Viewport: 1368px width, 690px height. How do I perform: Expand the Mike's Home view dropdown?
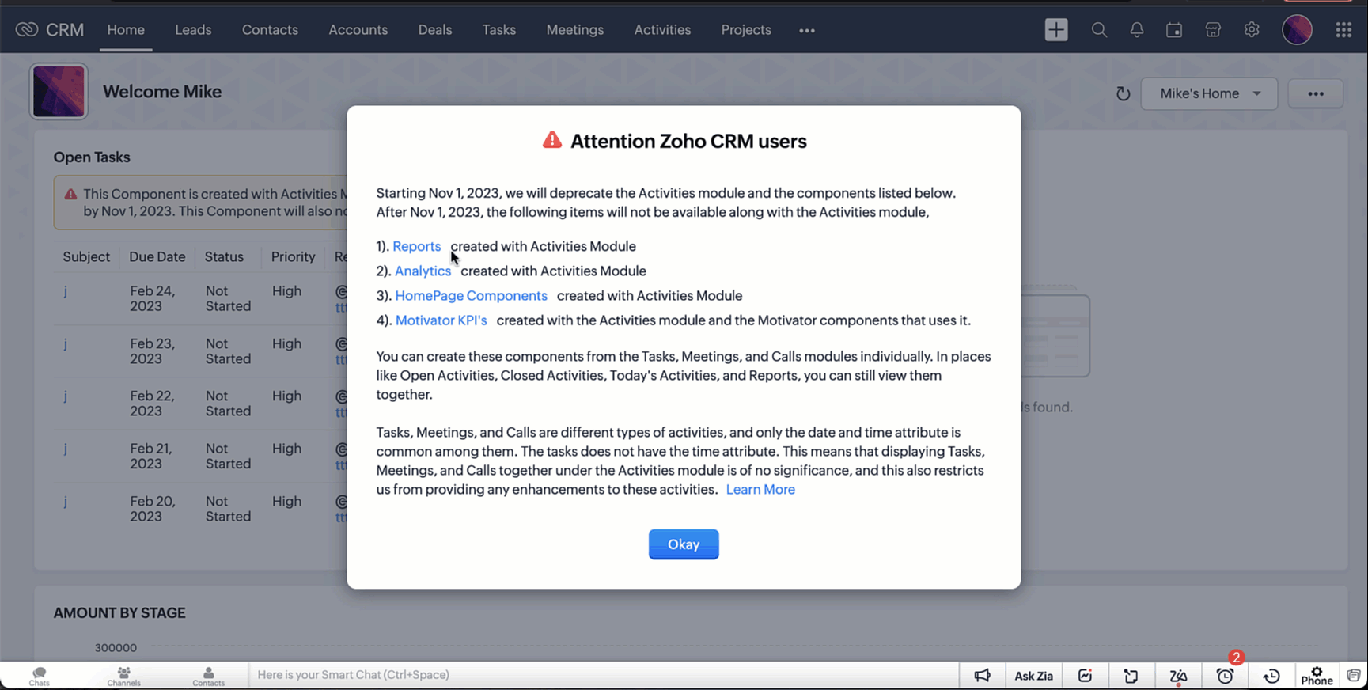click(x=1209, y=93)
